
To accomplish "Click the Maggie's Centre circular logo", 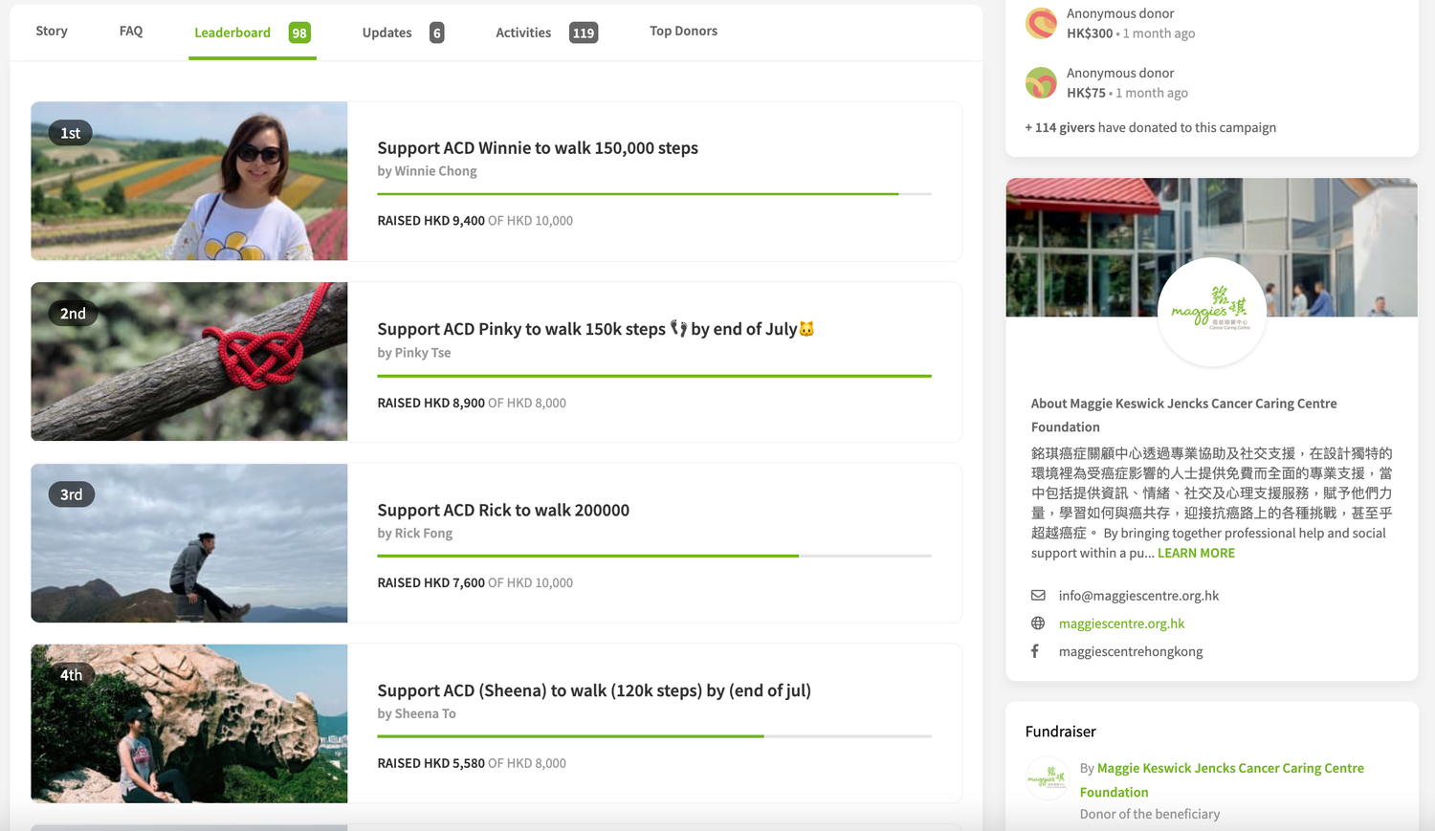I will (1212, 312).
